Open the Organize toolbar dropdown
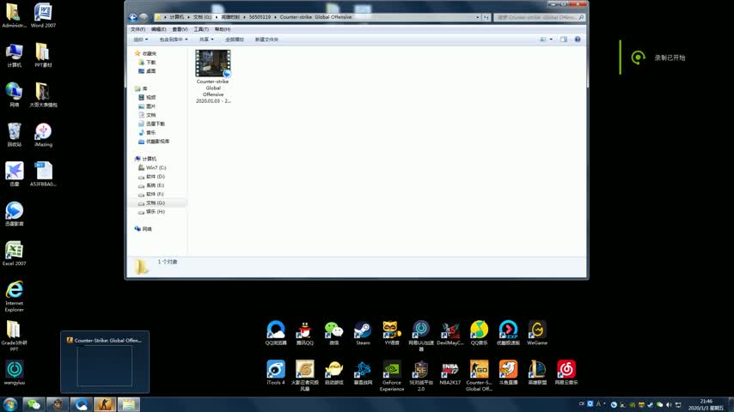This screenshot has width=734, height=412. [140, 39]
